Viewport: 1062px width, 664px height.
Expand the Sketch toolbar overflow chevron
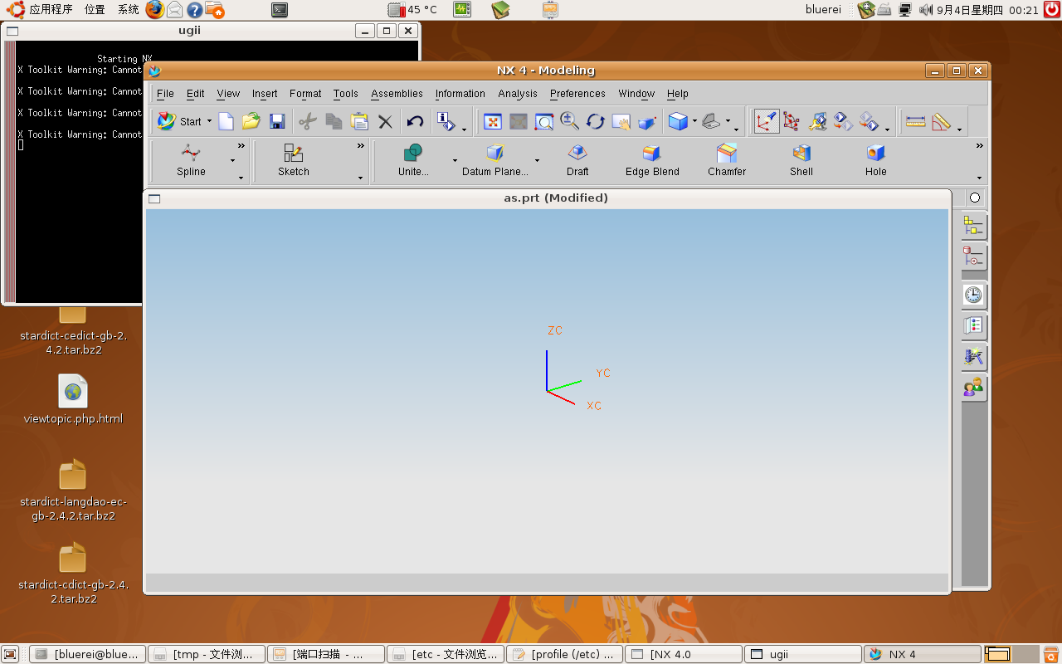pos(361,146)
